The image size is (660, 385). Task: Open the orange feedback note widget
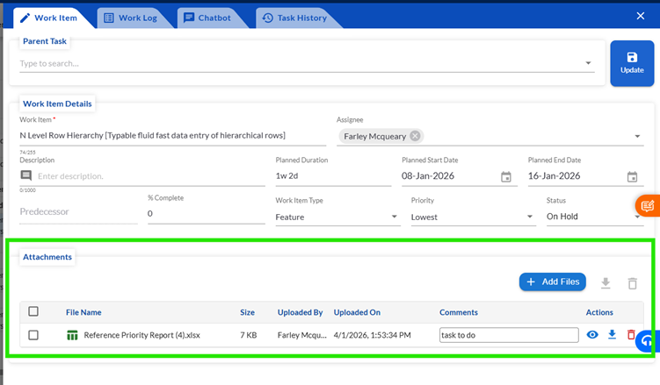[x=648, y=206]
